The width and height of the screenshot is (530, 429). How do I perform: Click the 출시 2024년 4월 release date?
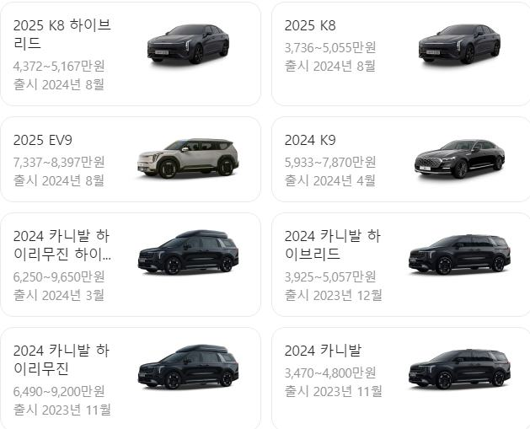[330, 180]
